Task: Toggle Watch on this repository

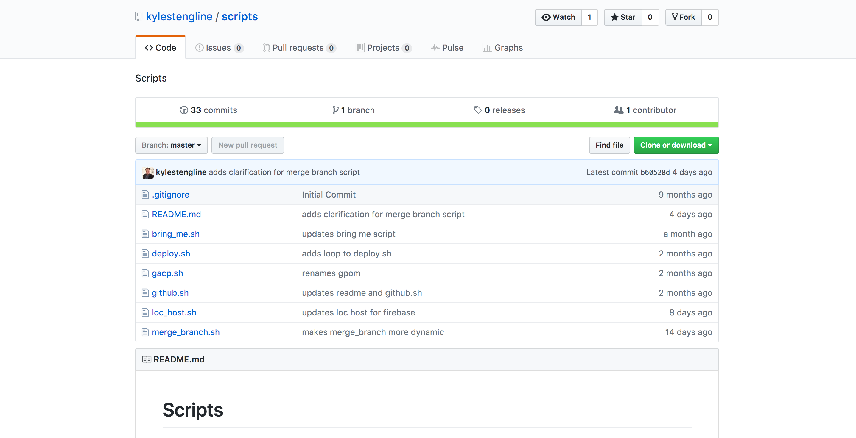Action: click(558, 17)
